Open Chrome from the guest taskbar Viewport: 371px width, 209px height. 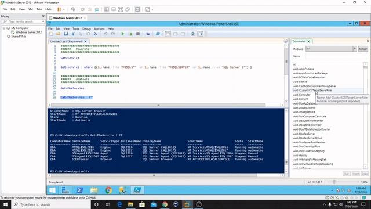click(108, 190)
